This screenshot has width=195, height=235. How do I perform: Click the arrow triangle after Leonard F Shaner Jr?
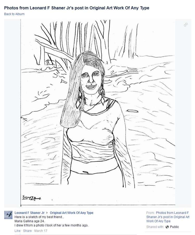pos(47,213)
